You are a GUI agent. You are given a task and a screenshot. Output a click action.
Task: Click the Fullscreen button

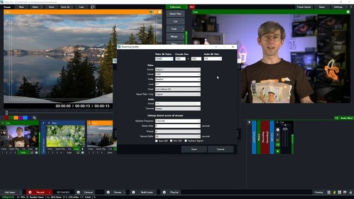(x=175, y=7)
